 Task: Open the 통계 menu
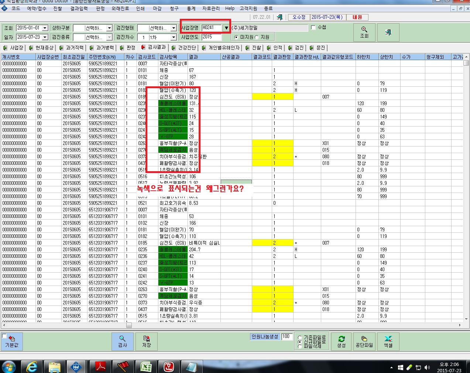(191, 8)
